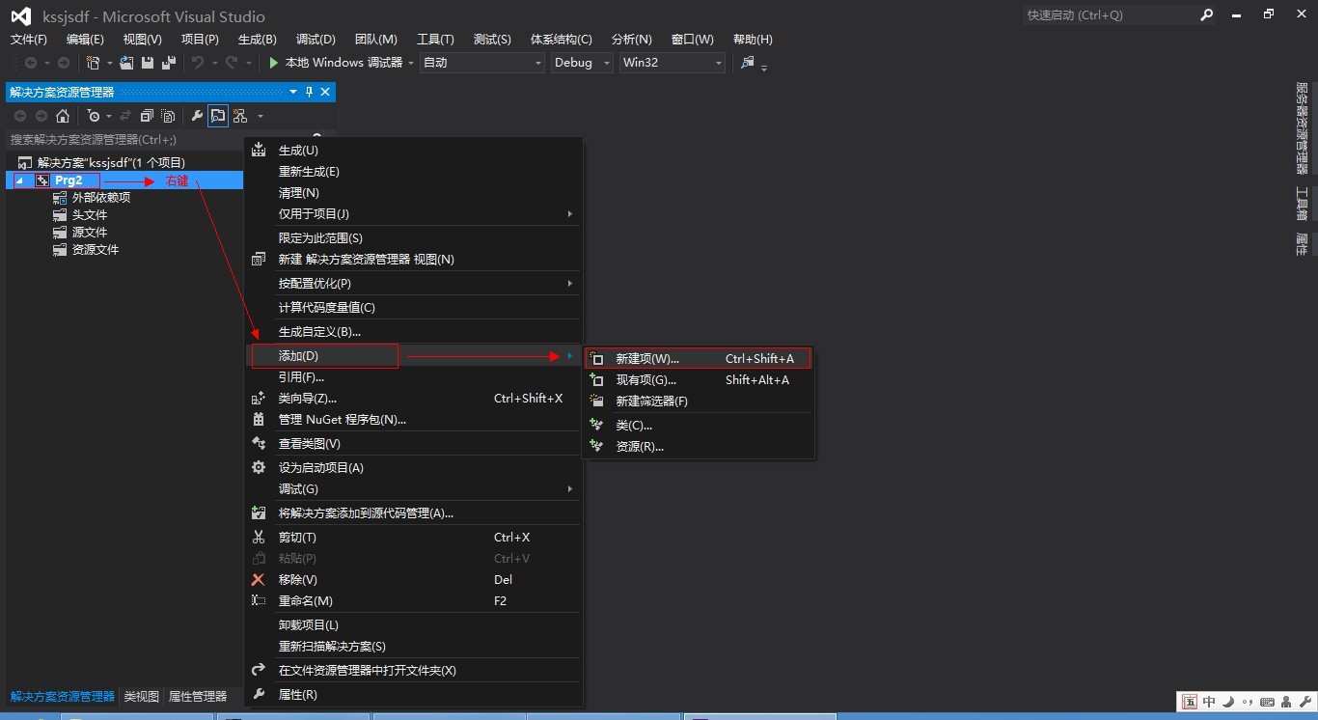Click the Show All Files icon

168,116
